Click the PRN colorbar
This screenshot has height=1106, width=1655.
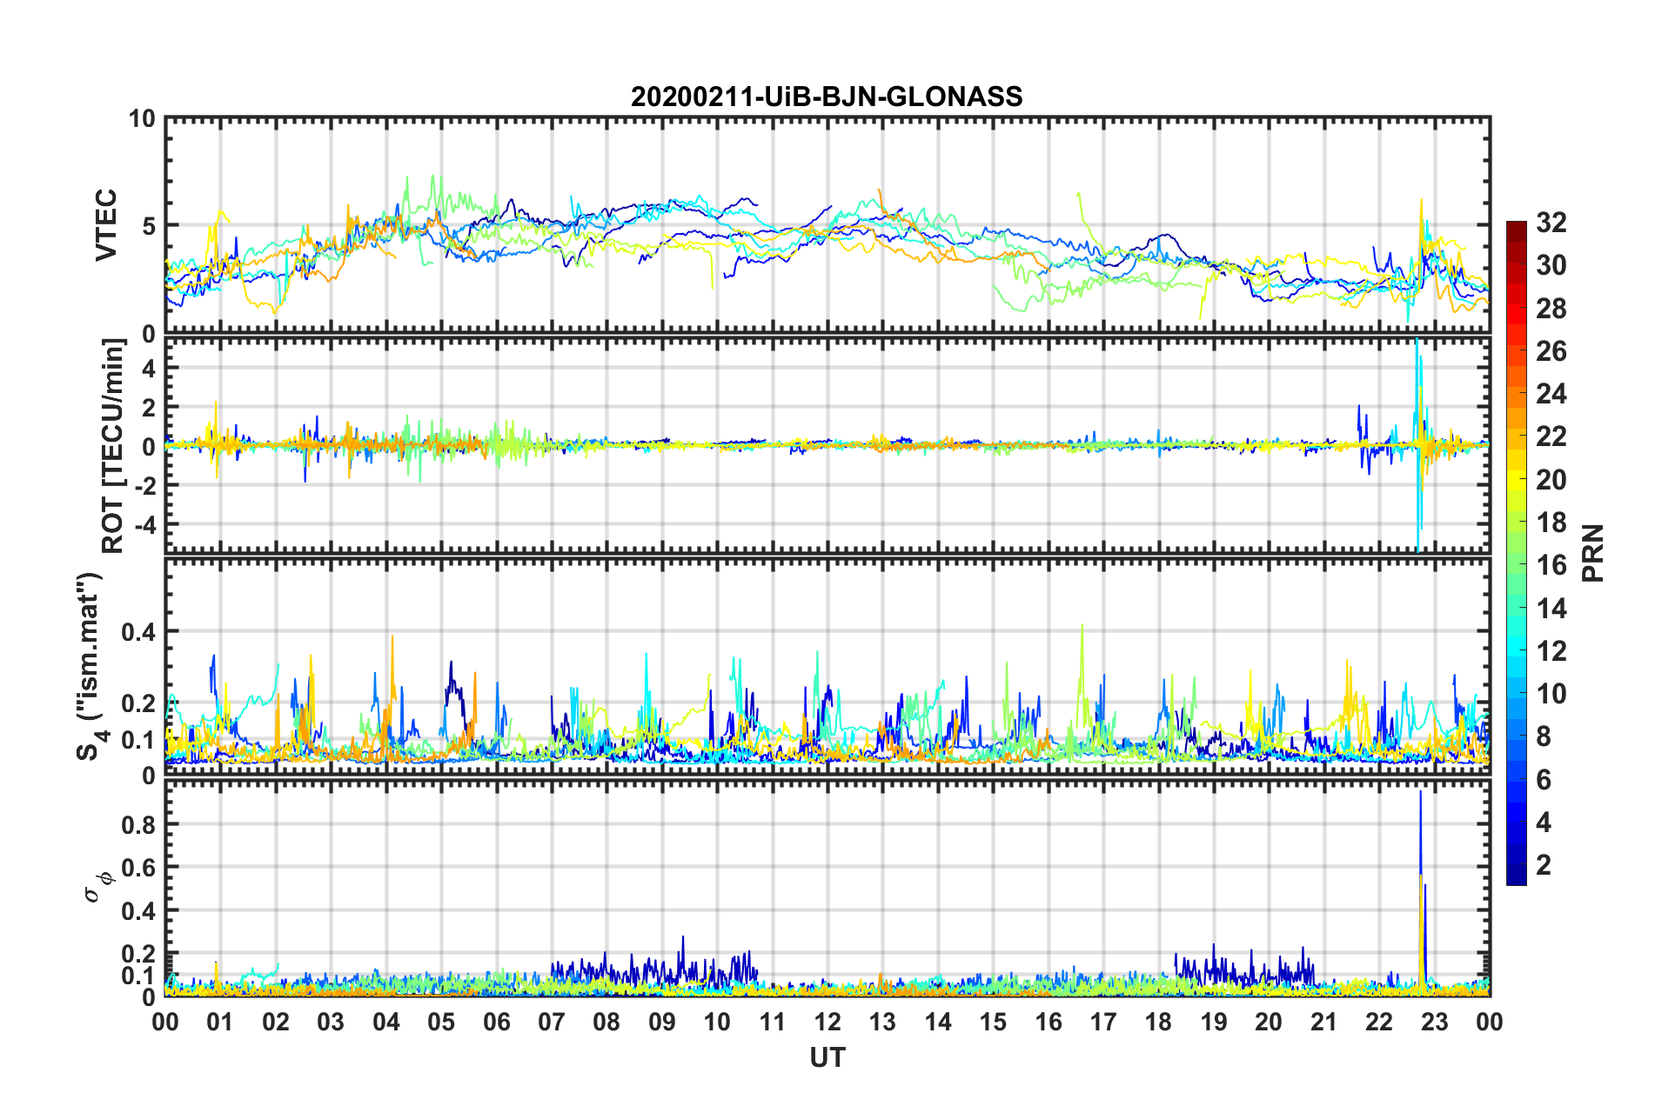click(1516, 553)
